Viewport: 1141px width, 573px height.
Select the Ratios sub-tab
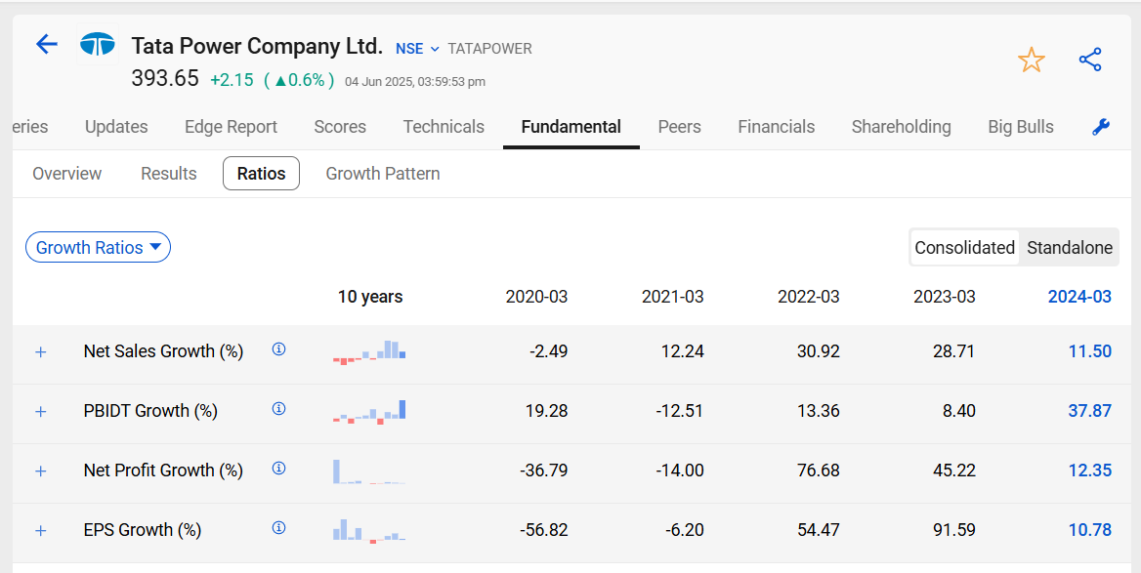[261, 174]
